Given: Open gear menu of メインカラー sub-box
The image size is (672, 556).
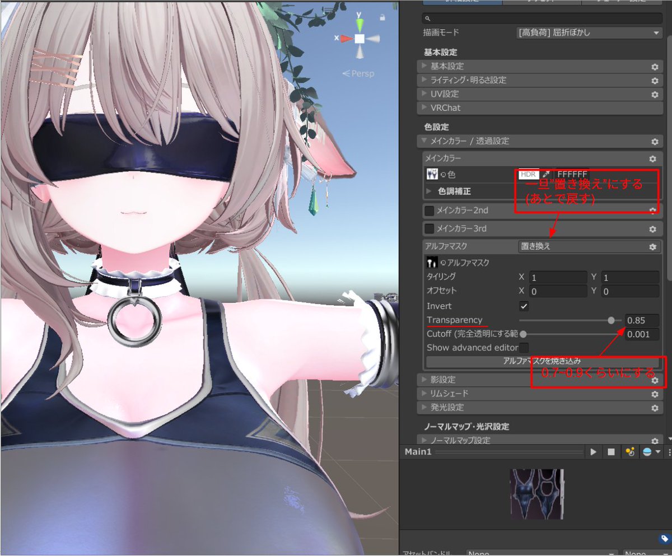Looking at the screenshot, I should point(652,159).
